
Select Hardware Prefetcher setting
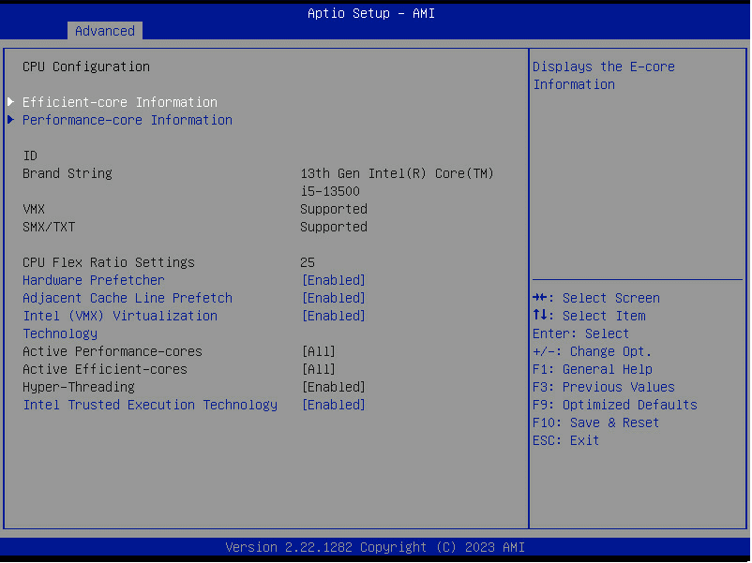pyautogui.click(x=94, y=280)
